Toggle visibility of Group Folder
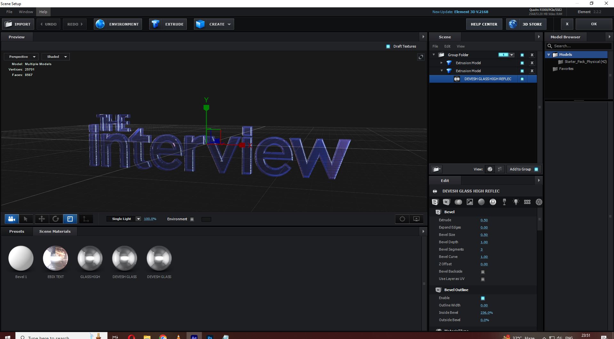 pyautogui.click(x=522, y=55)
